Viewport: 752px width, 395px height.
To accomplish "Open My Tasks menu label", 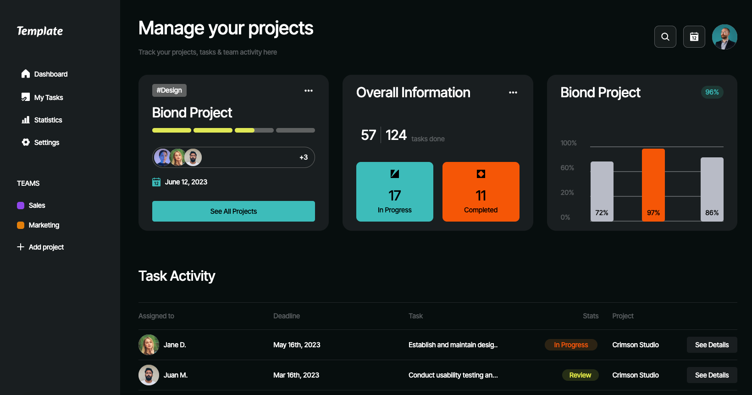I will (x=49, y=97).
